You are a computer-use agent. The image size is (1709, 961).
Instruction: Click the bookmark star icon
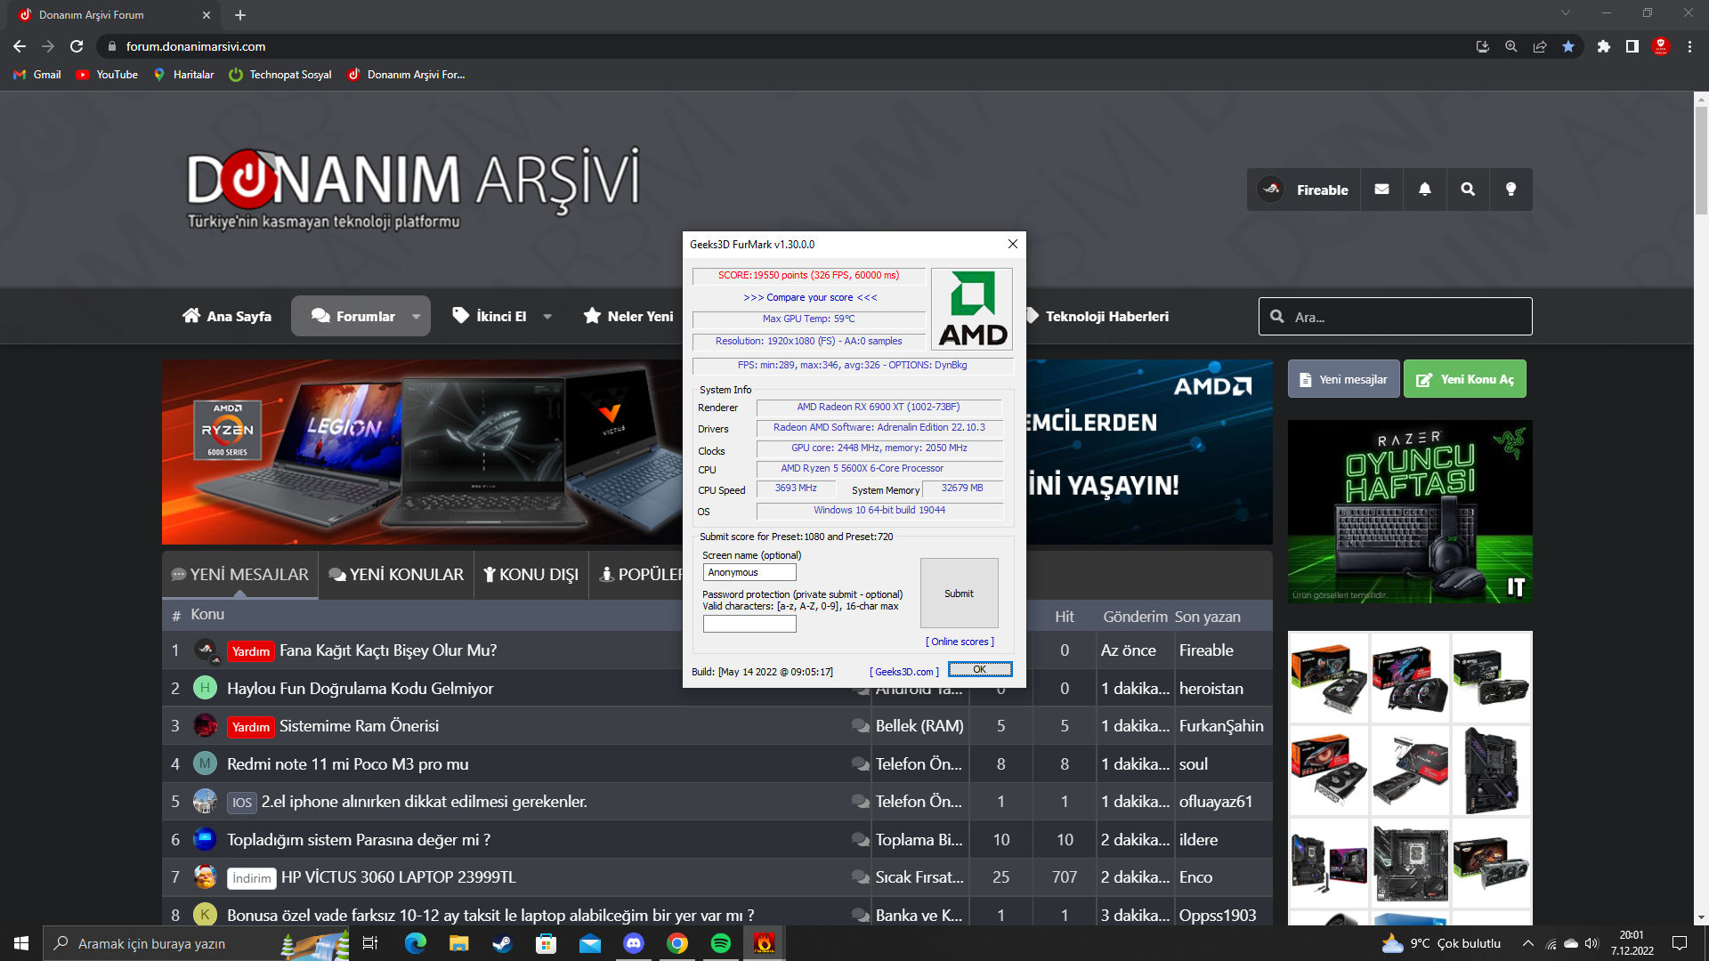(1567, 46)
